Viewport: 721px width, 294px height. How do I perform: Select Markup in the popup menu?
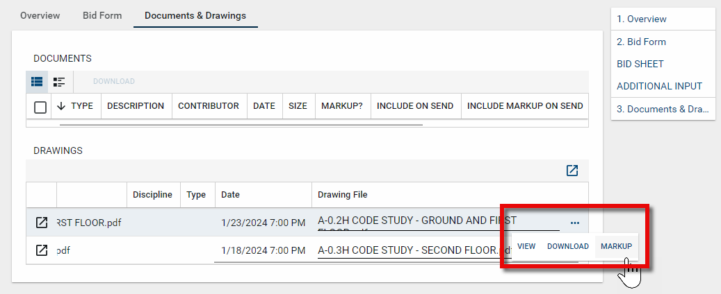coord(616,246)
